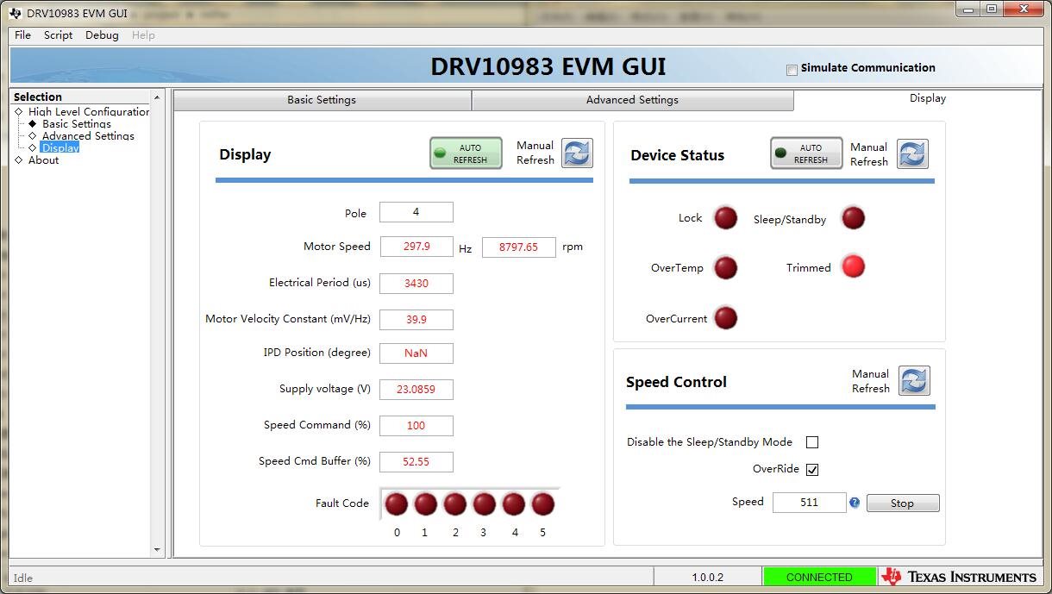Screen dimensions: 1052x594
Task: Switch to Basic Settings tab
Action: [x=322, y=100]
